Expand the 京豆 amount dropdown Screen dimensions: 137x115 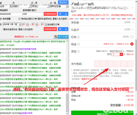tap(121, 54)
